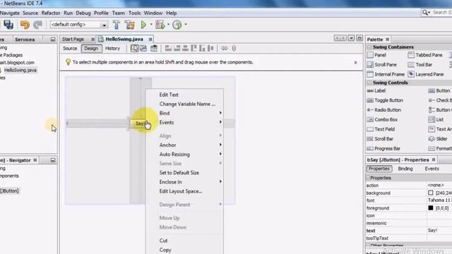
Task: Show the Events category in Properties
Action: tap(432, 169)
